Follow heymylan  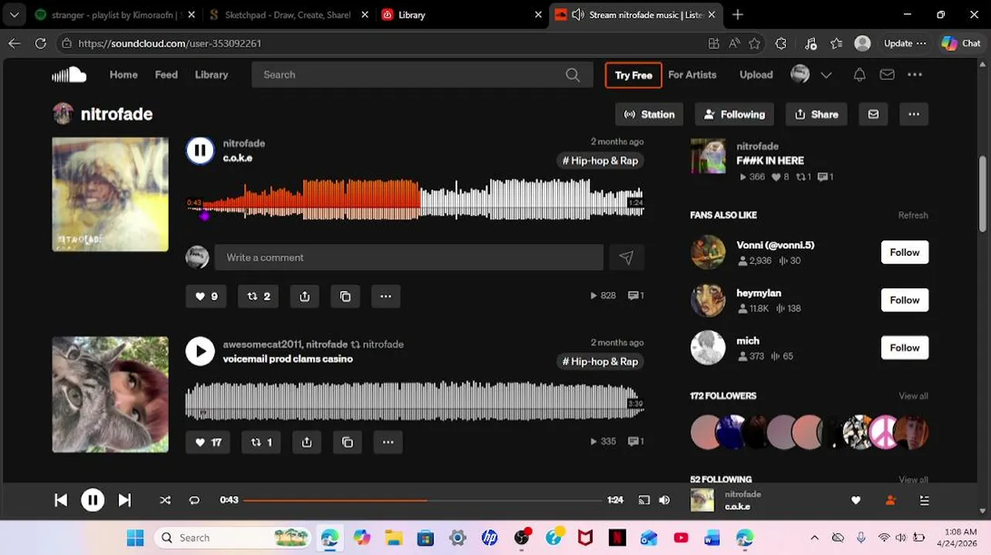point(905,300)
